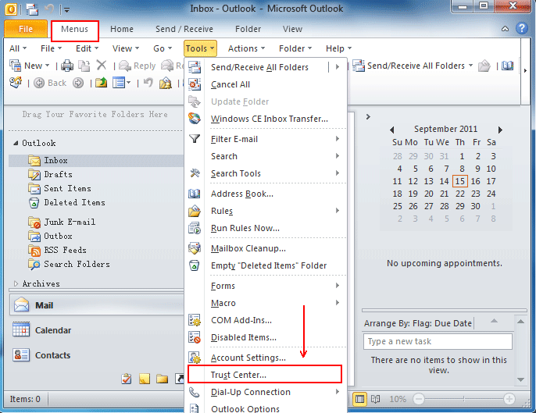Viewport: 536px width, 413px height.
Task: Click the Folder List icon in navigation bar
Action: 162,379
